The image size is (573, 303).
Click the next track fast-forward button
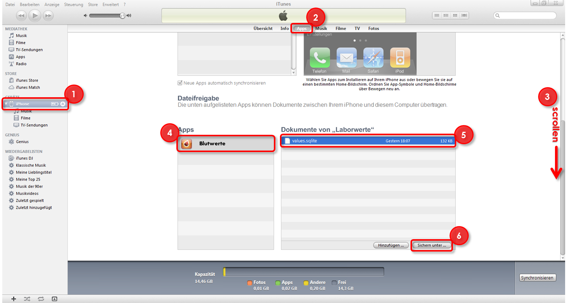pyautogui.click(x=48, y=15)
